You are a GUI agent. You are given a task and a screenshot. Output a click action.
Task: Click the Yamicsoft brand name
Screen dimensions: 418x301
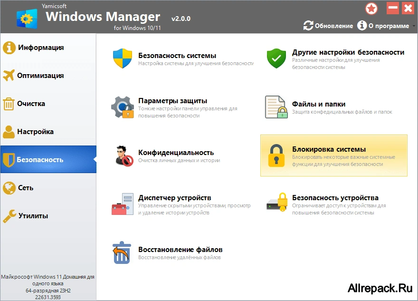click(x=54, y=6)
